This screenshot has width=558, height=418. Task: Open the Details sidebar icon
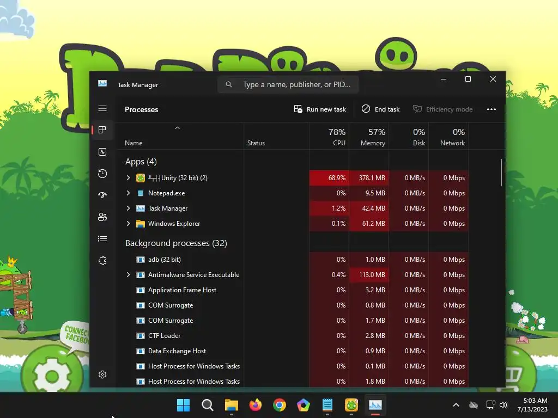(102, 238)
